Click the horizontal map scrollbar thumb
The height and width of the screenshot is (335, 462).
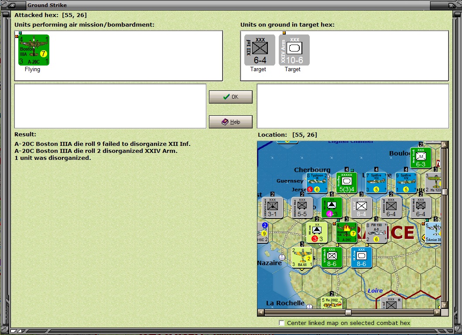(348, 312)
